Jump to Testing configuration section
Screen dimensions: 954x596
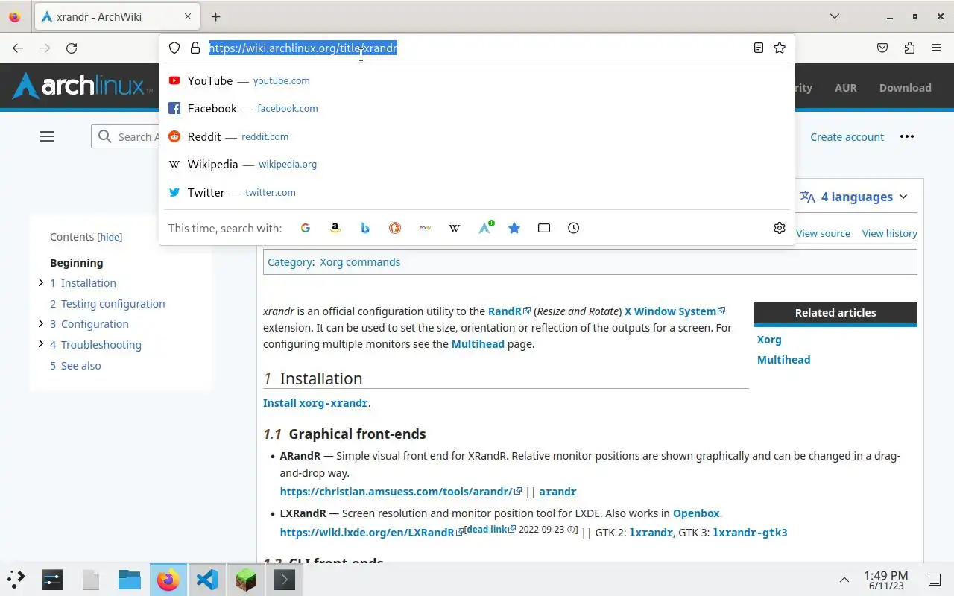107,303
